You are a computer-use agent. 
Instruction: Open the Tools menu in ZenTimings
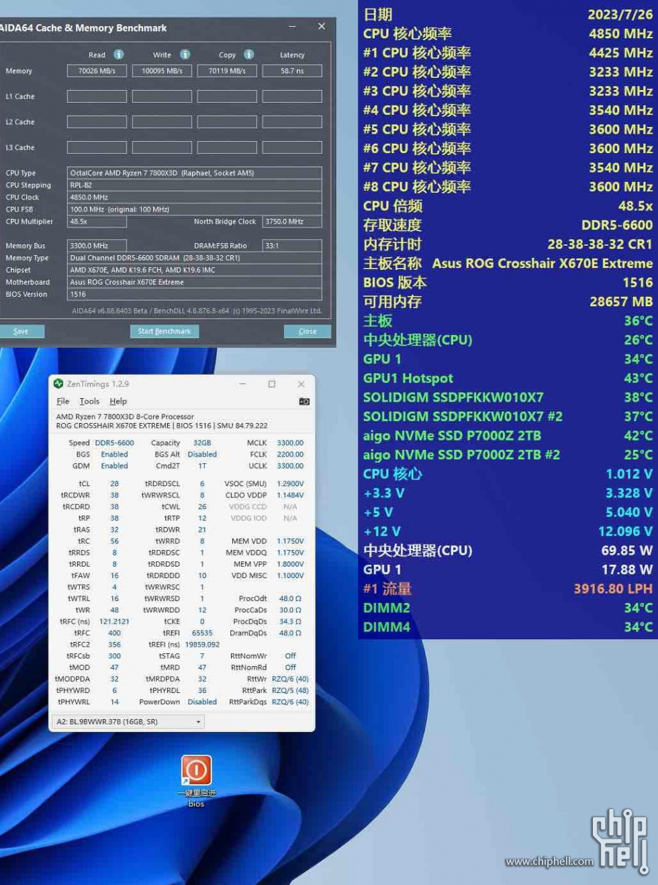(89, 402)
